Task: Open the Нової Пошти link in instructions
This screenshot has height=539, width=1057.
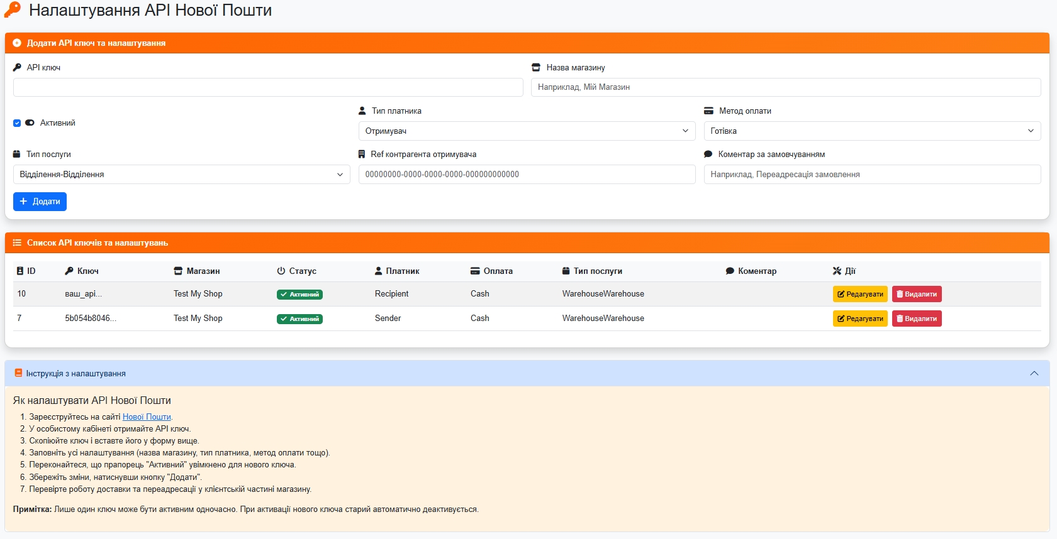Action: (x=147, y=416)
